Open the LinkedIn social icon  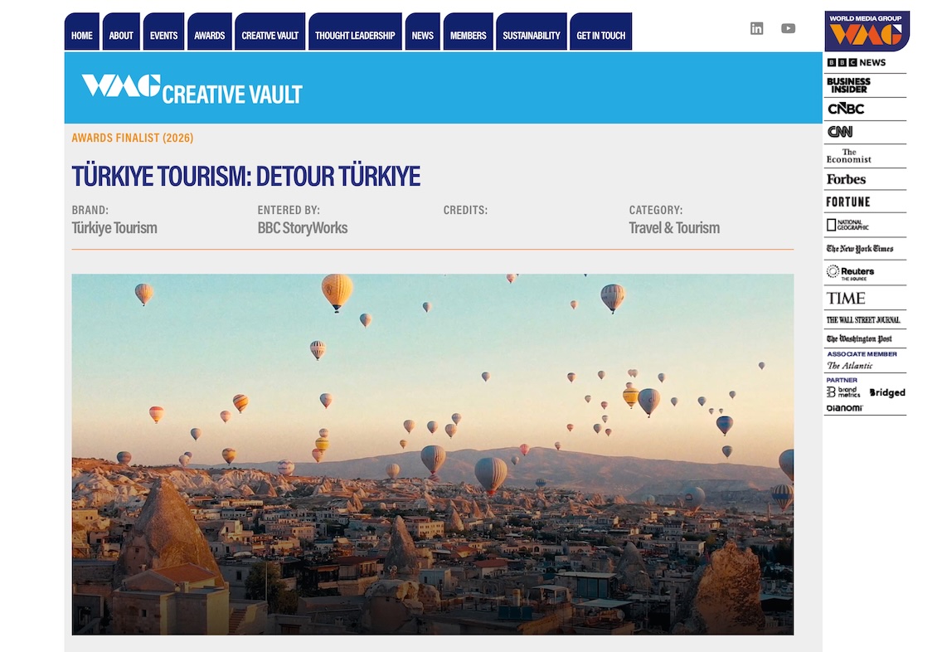click(x=757, y=28)
